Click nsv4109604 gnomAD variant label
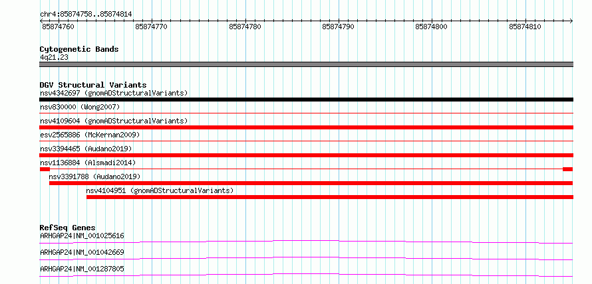Image resolution: width=592 pixels, height=284 pixels. (x=114, y=121)
